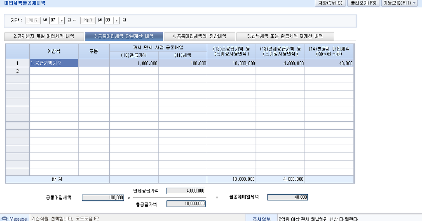This screenshot has width=422, height=221.
Task: Click the start year 2017 field
Action: coord(33,20)
